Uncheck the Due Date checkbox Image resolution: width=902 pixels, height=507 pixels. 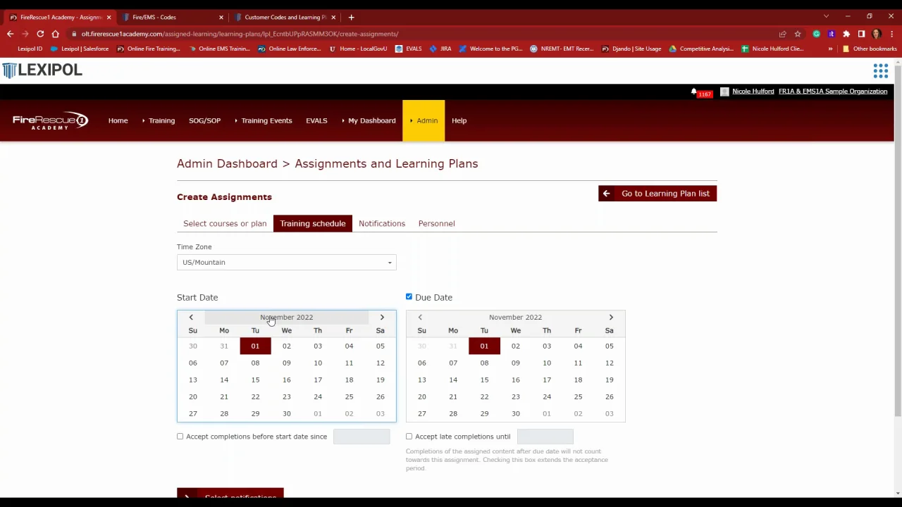pos(409,296)
